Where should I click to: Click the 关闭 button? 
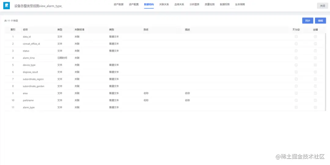(322, 6)
